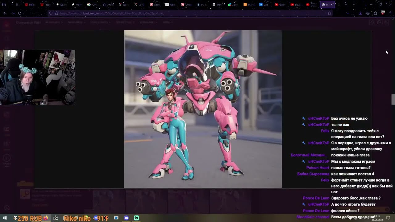Switch to the 'Trans' browser tab
The width and height of the screenshot is (395, 222).
pos(218,5)
